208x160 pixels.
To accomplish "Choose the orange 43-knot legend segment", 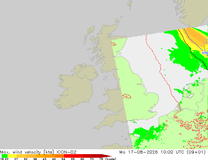I will pyautogui.click(x=50, y=156).
